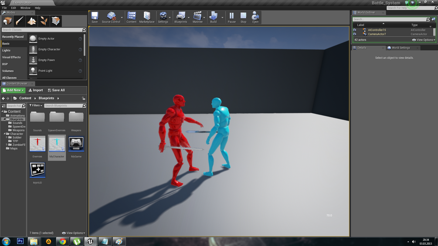Open the Help menu
Screen dimensions: 438x246
[37, 8]
